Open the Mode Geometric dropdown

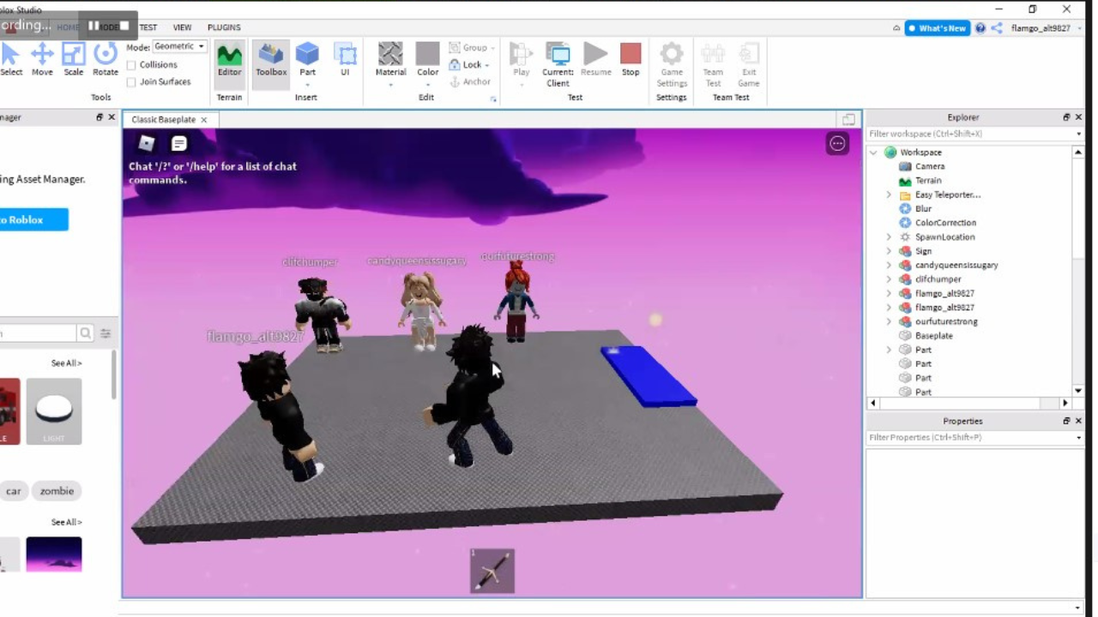(179, 46)
